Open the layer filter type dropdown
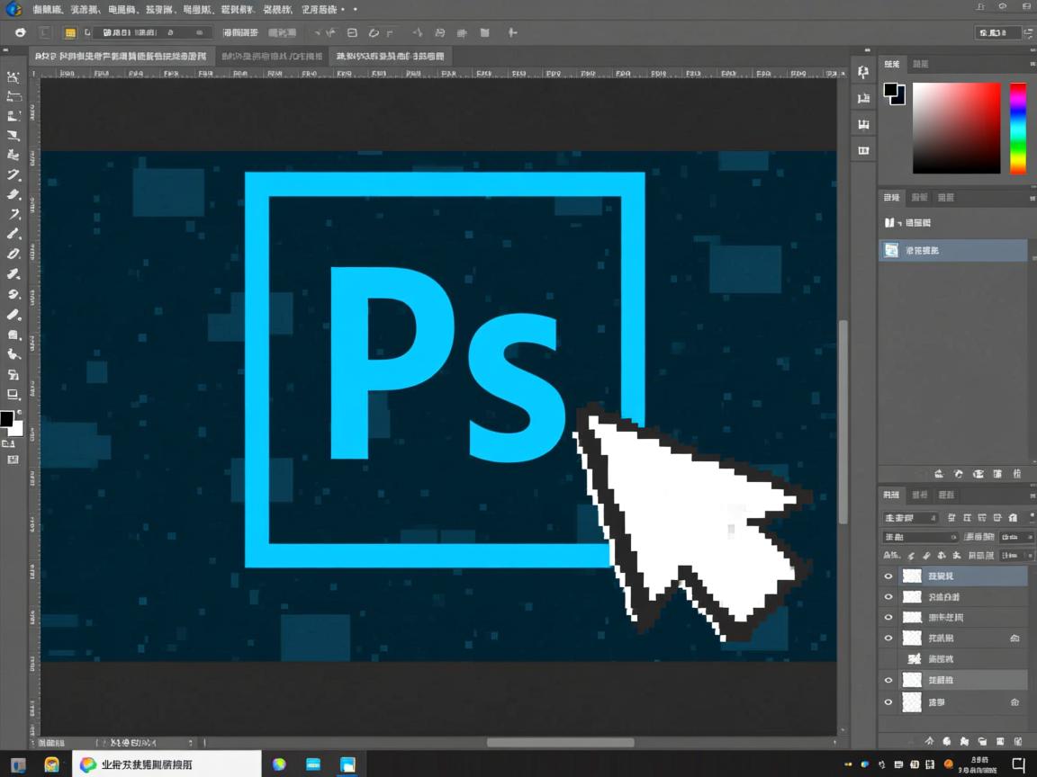This screenshot has height=777, width=1037. [x=909, y=518]
